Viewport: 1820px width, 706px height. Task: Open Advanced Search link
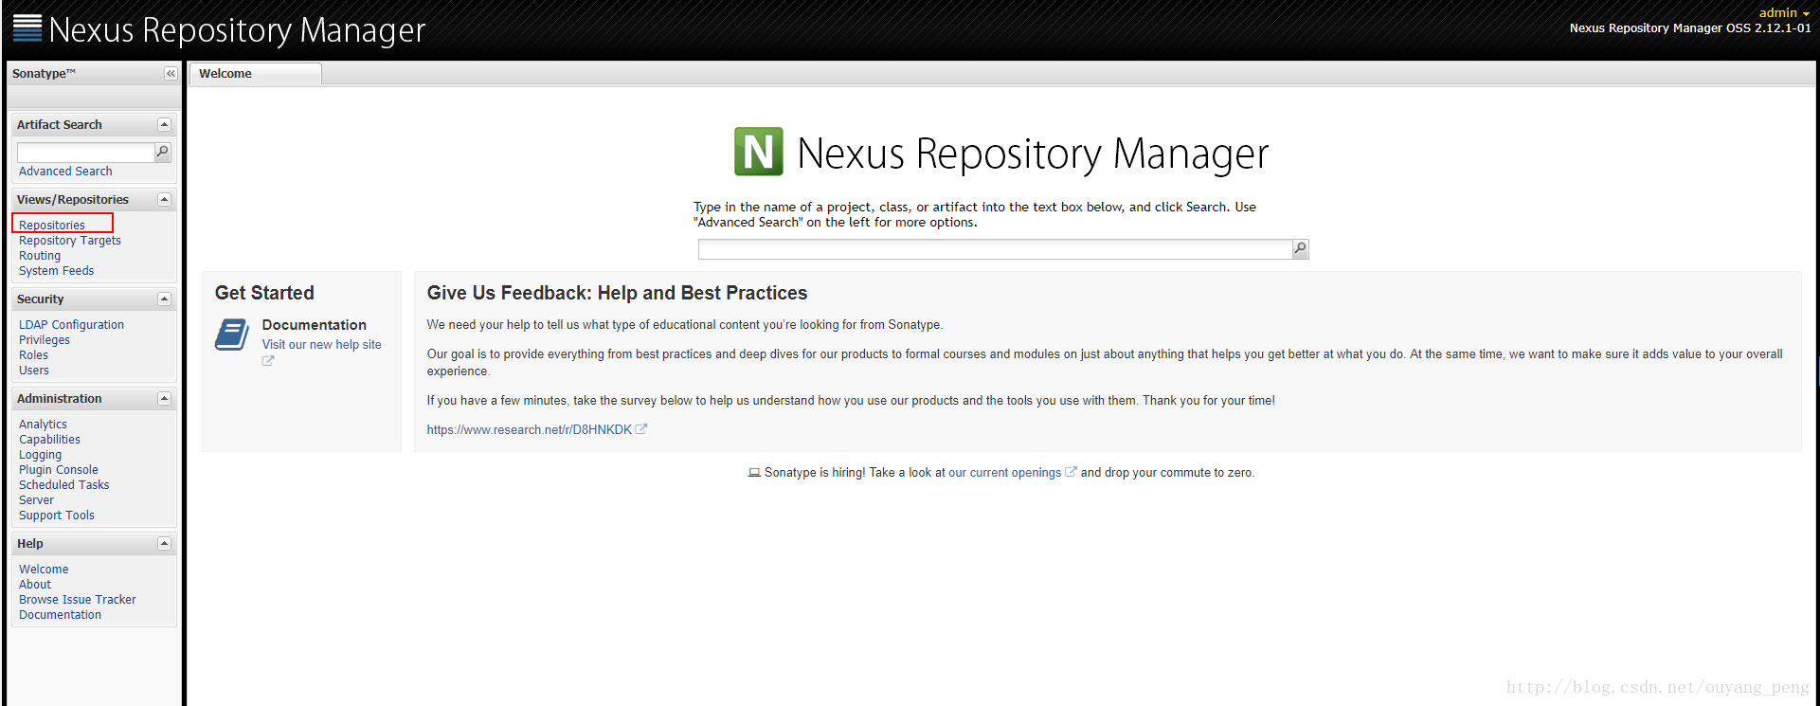click(65, 172)
